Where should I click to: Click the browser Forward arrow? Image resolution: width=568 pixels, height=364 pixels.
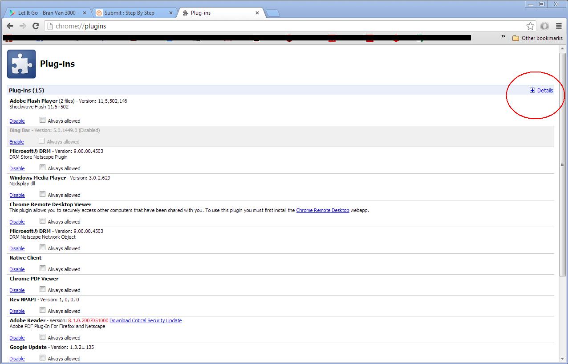(x=23, y=26)
